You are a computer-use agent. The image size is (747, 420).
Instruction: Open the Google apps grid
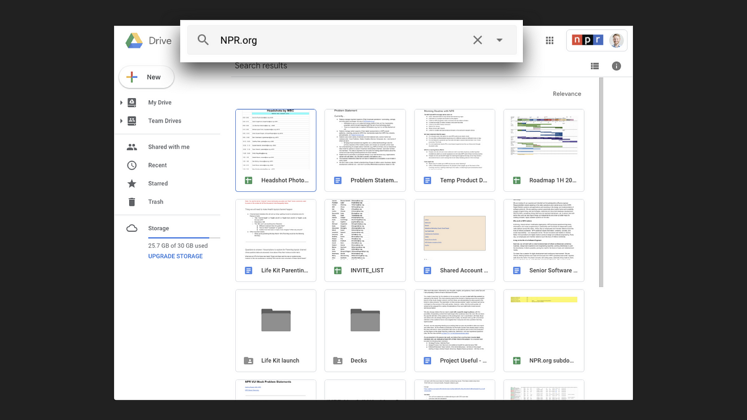[x=550, y=40]
